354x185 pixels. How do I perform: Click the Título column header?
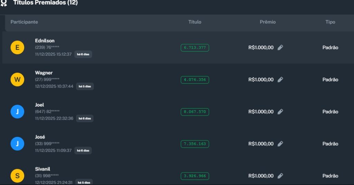[195, 22]
